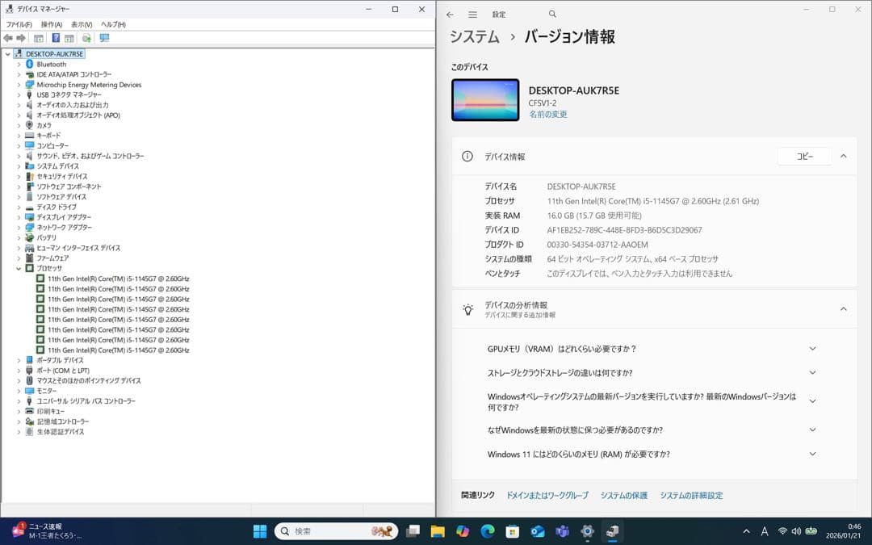
Task: Click the Settings search magnifier icon
Action: click(551, 14)
